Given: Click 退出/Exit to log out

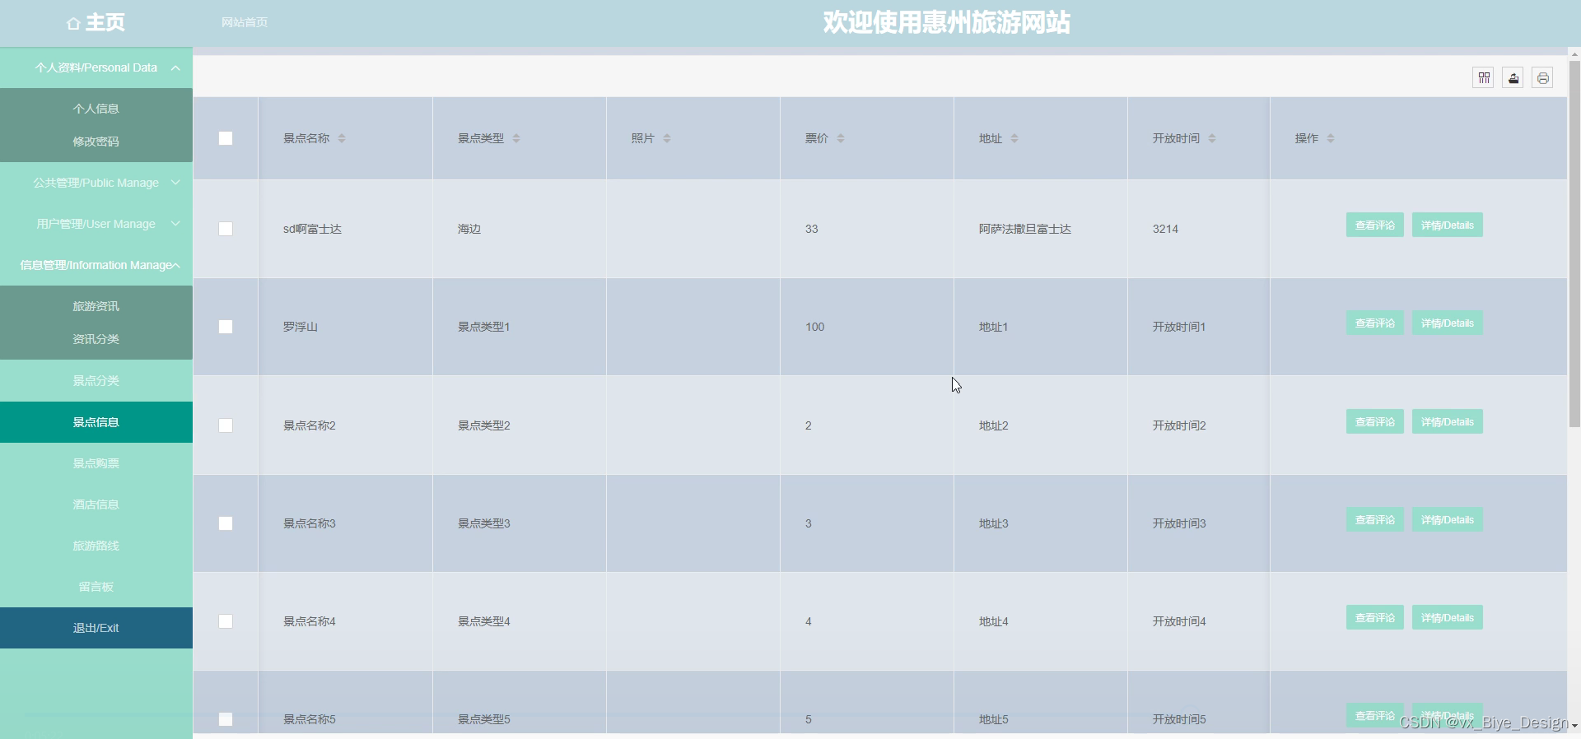Looking at the screenshot, I should (x=96, y=628).
